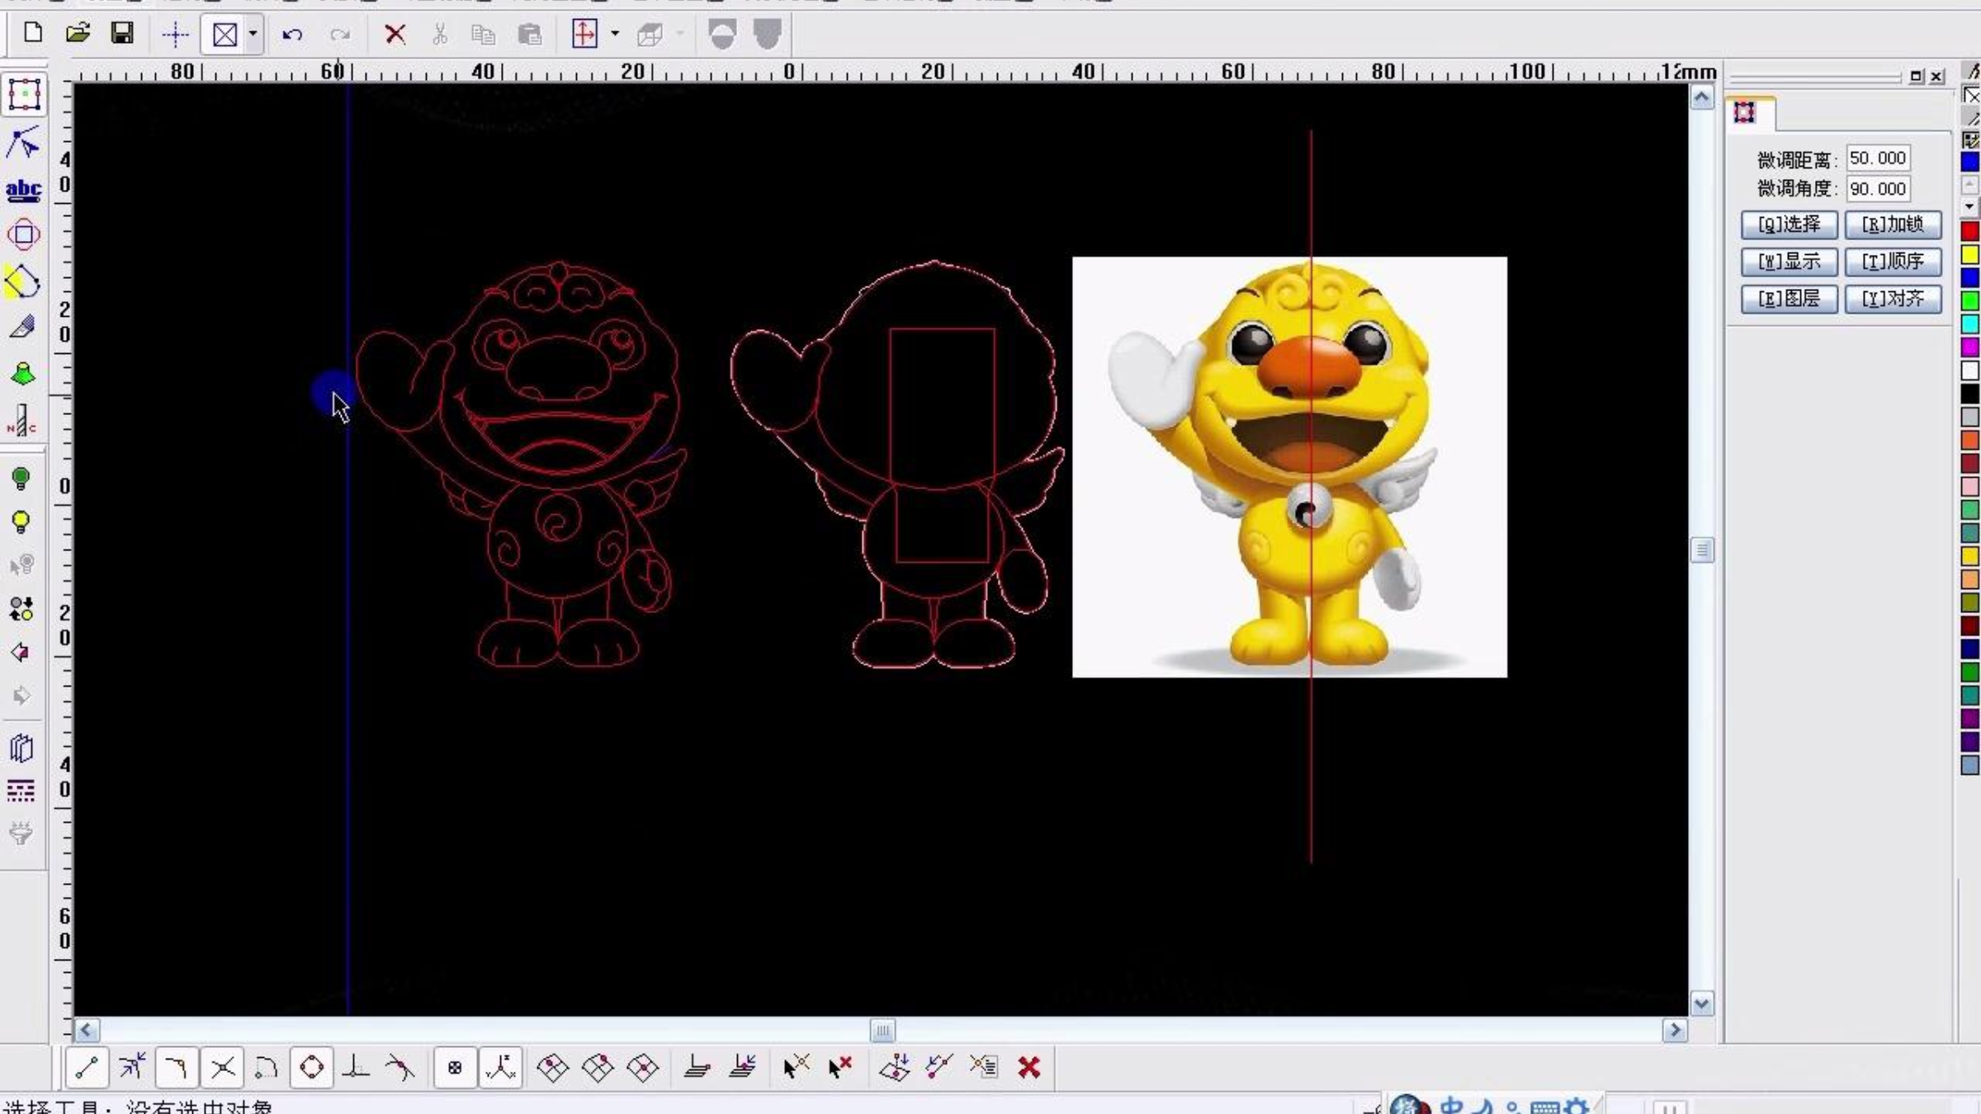Choose the node editing tool
Image resolution: width=1981 pixels, height=1114 pixels.
(23, 143)
